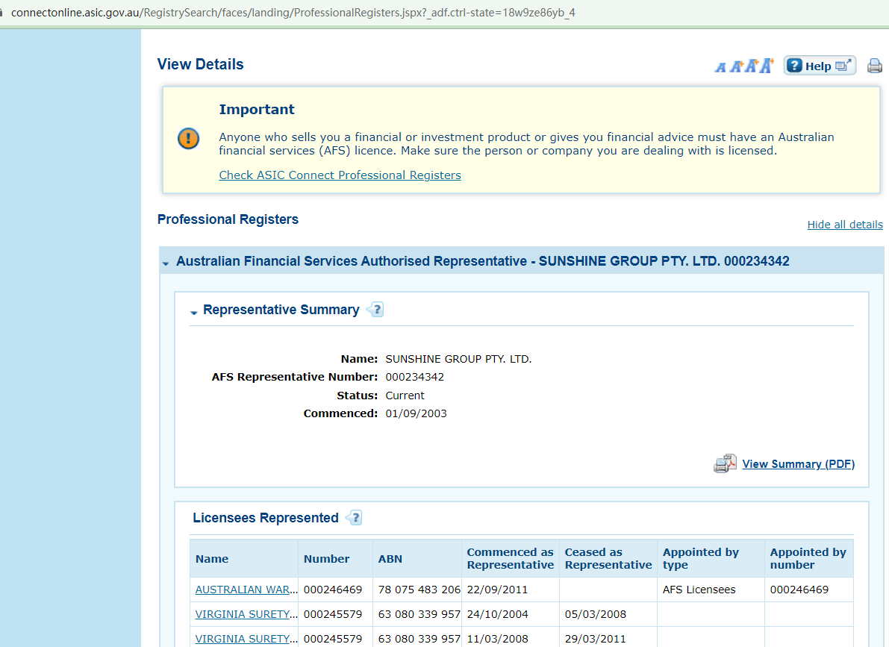Open Check ASIC Connect Professional Registers link
This screenshot has height=647, width=889.
click(x=340, y=175)
